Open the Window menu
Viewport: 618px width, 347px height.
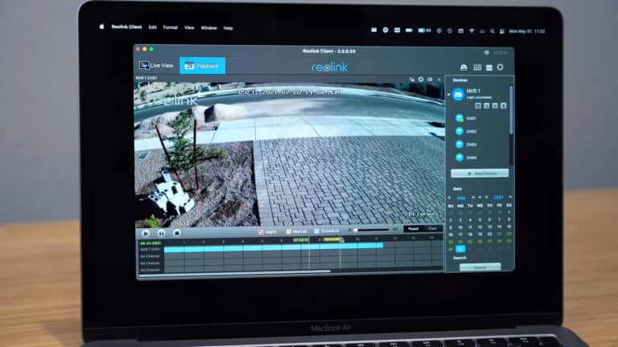tap(208, 27)
